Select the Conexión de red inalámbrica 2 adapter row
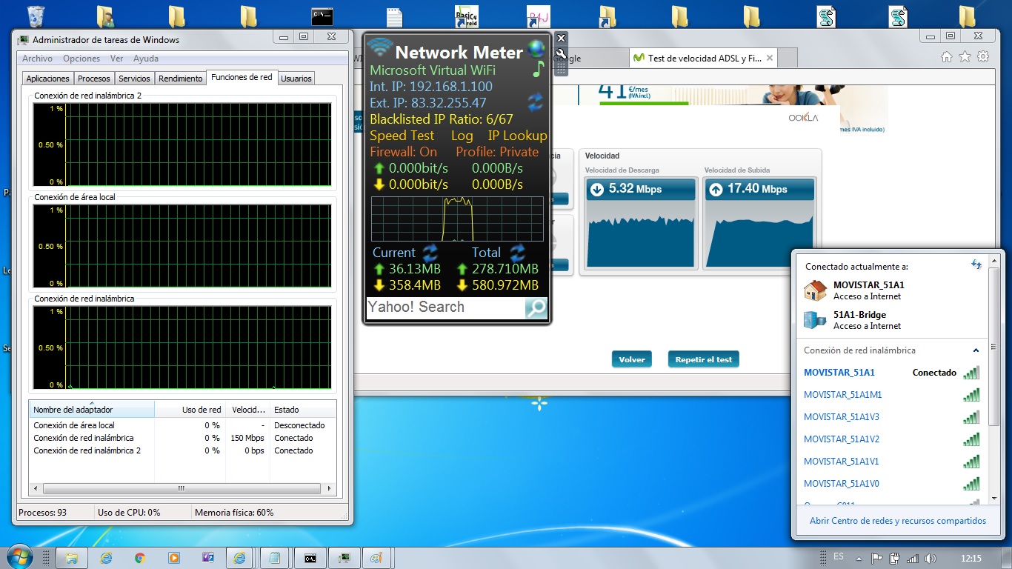This screenshot has width=1012, height=569. [x=182, y=450]
